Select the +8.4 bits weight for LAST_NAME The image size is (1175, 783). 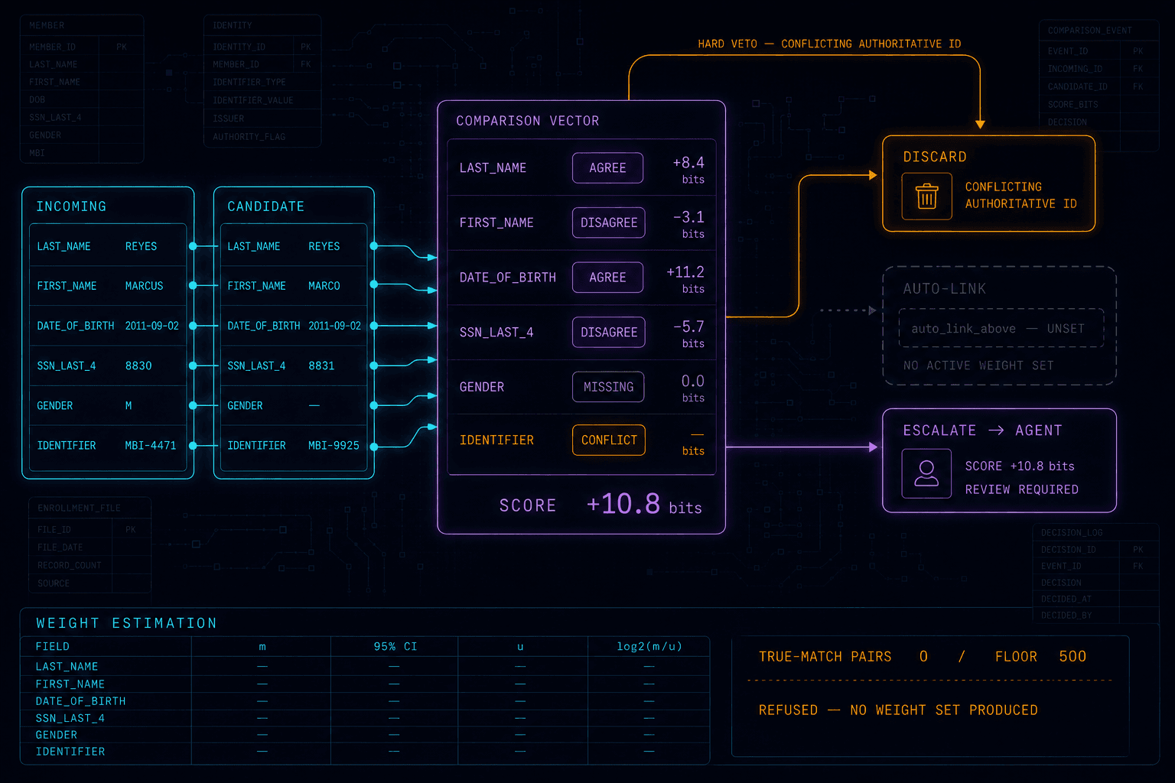688,170
